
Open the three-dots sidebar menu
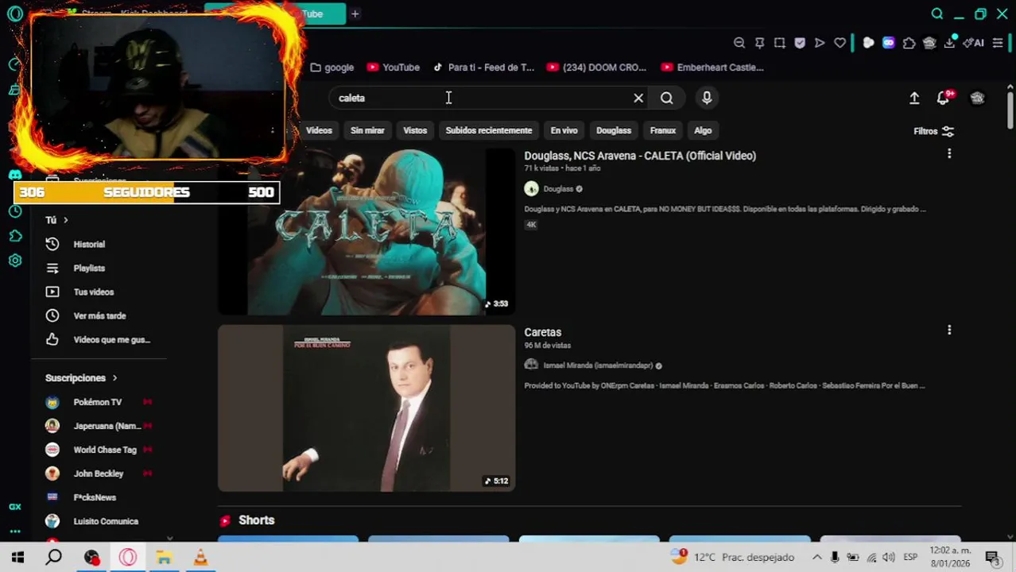(15, 531)
